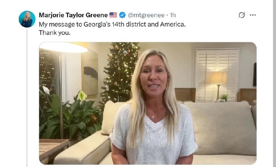Viewport: 276px width, 167px height.
Task: Click the blue verified checkmark badge
Action: (x=122, y=15)
